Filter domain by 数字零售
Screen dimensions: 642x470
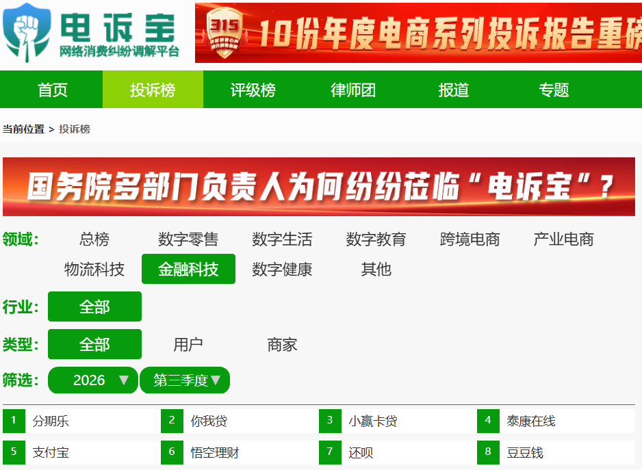(188, 239)
